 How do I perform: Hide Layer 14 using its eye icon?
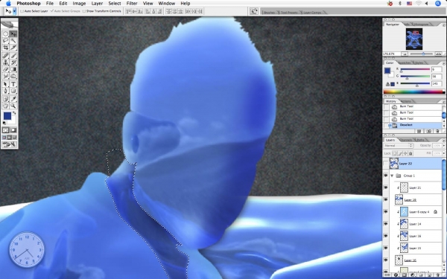tap(386, 224)
